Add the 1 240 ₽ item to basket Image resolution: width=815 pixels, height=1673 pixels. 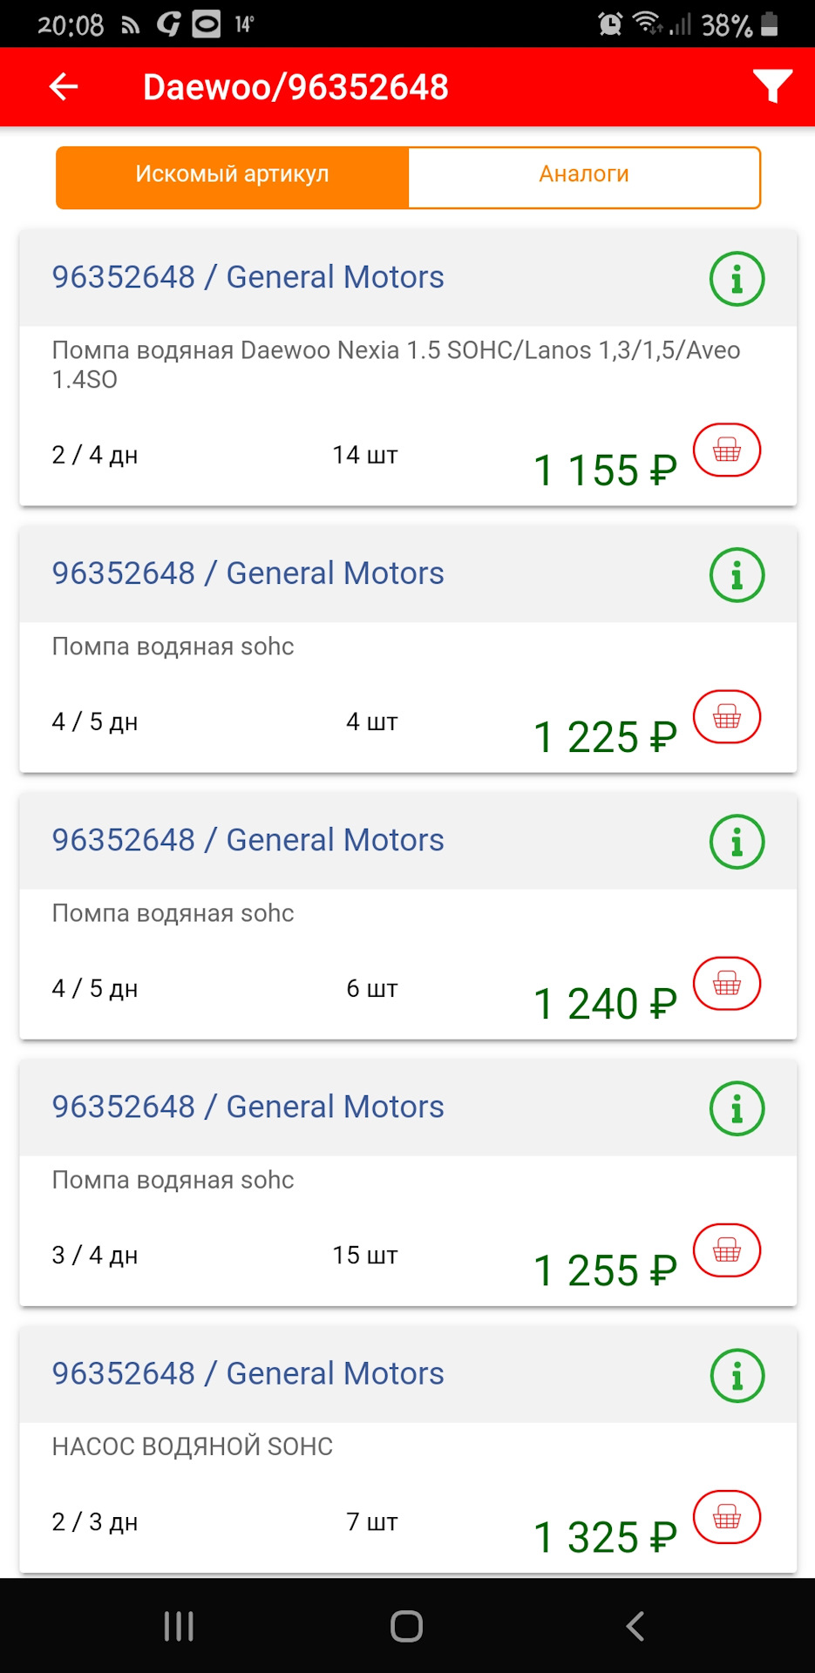coord(727,984)
